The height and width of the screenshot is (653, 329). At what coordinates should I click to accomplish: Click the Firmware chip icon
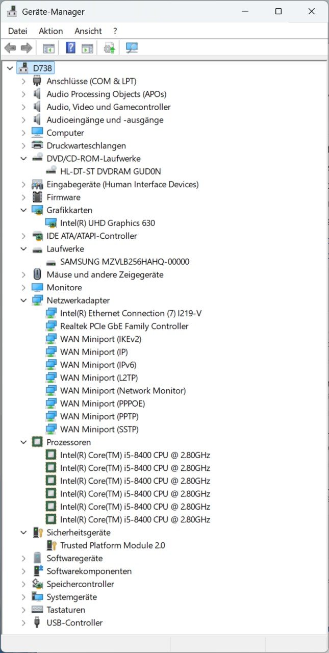(x=37, y=197)
